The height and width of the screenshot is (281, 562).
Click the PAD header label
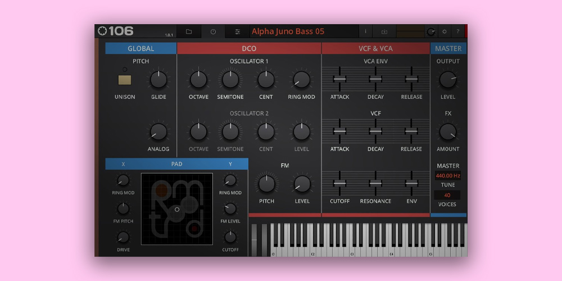[176, 164]
